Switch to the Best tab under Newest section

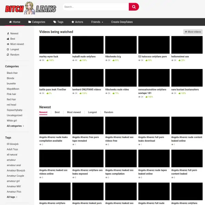57,112
